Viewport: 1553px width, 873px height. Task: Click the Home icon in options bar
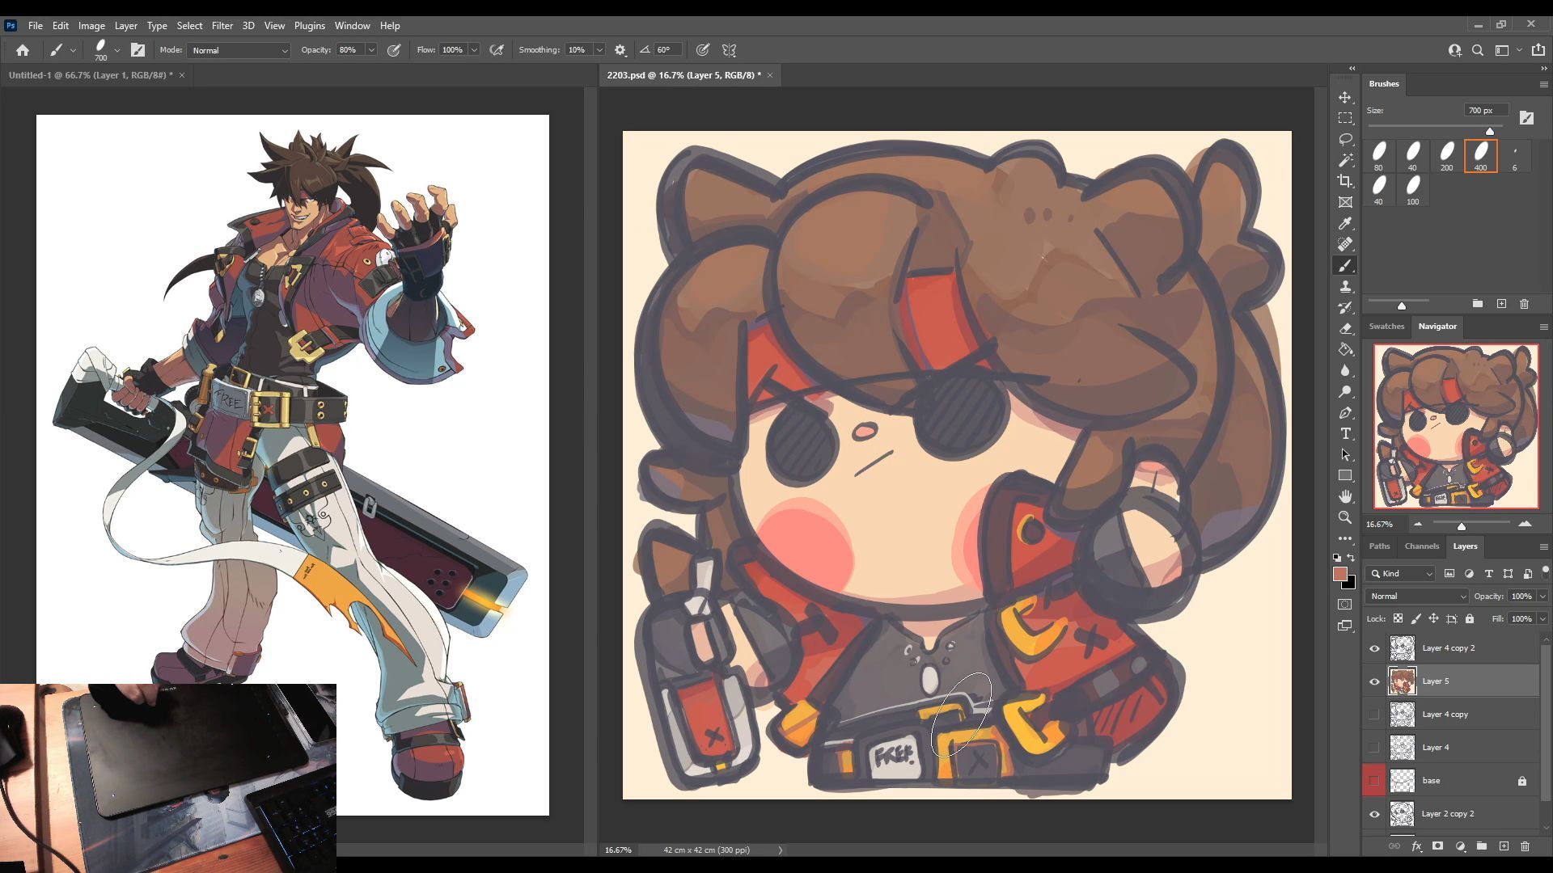pos(23,50)
